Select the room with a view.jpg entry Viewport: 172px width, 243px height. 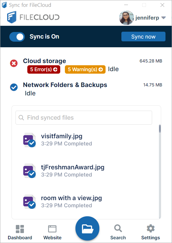pyautogui.click(x=85, y=202)
